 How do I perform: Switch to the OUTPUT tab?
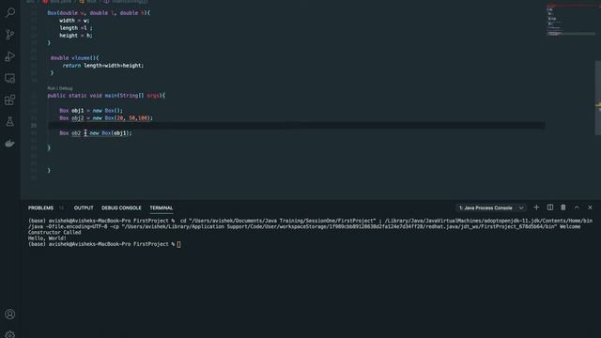(84, 207)
